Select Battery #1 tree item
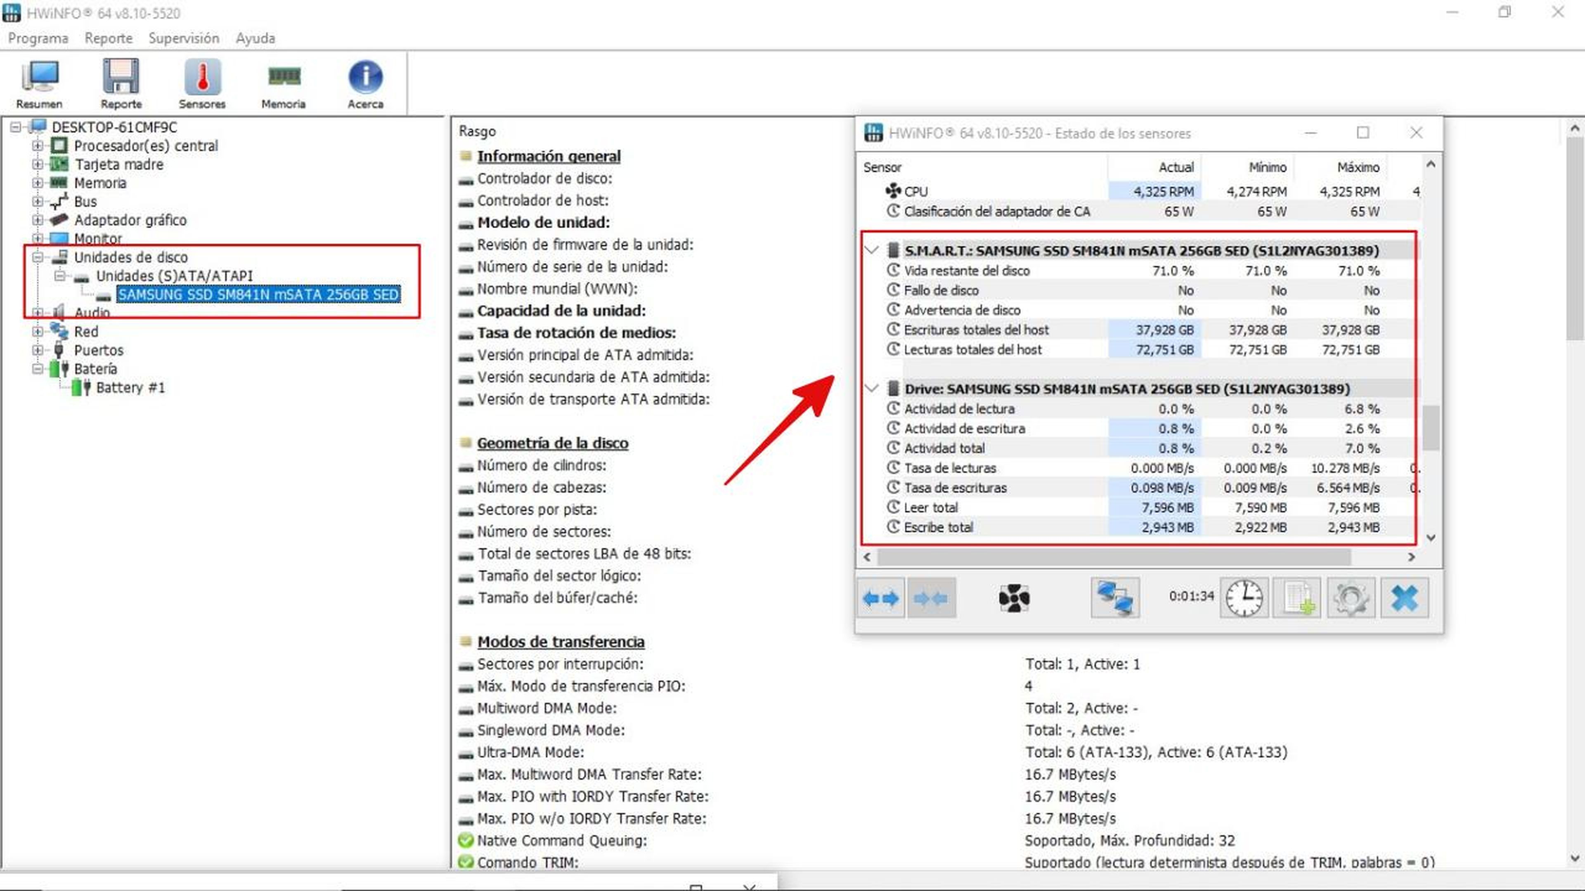1585x891 pixels. tap(130, 388)
